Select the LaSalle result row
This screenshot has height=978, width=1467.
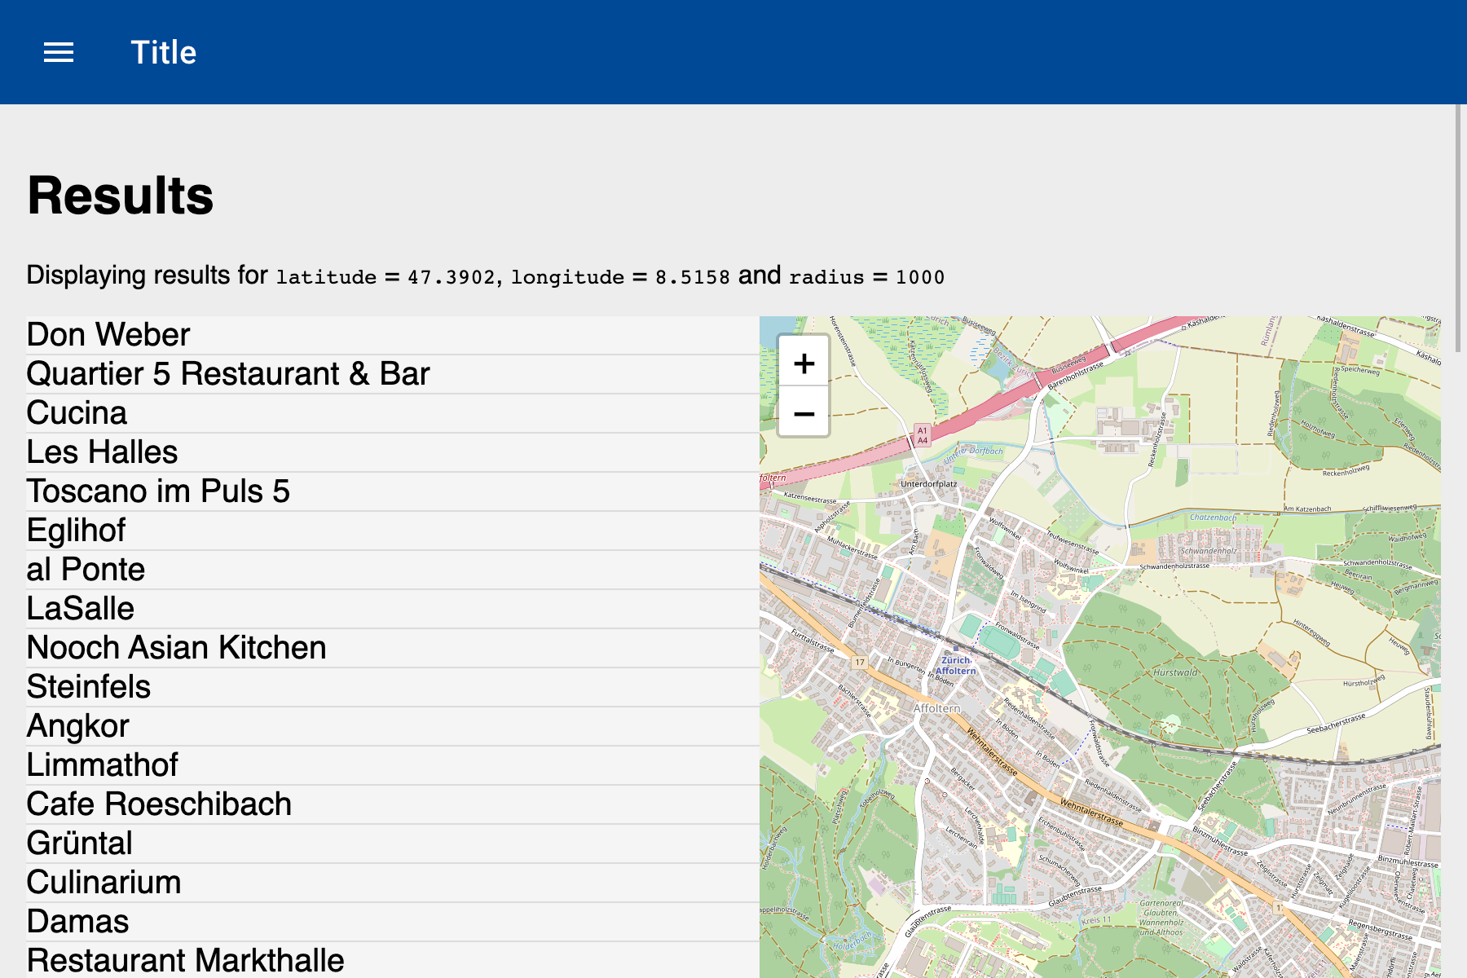click(80, 609)
